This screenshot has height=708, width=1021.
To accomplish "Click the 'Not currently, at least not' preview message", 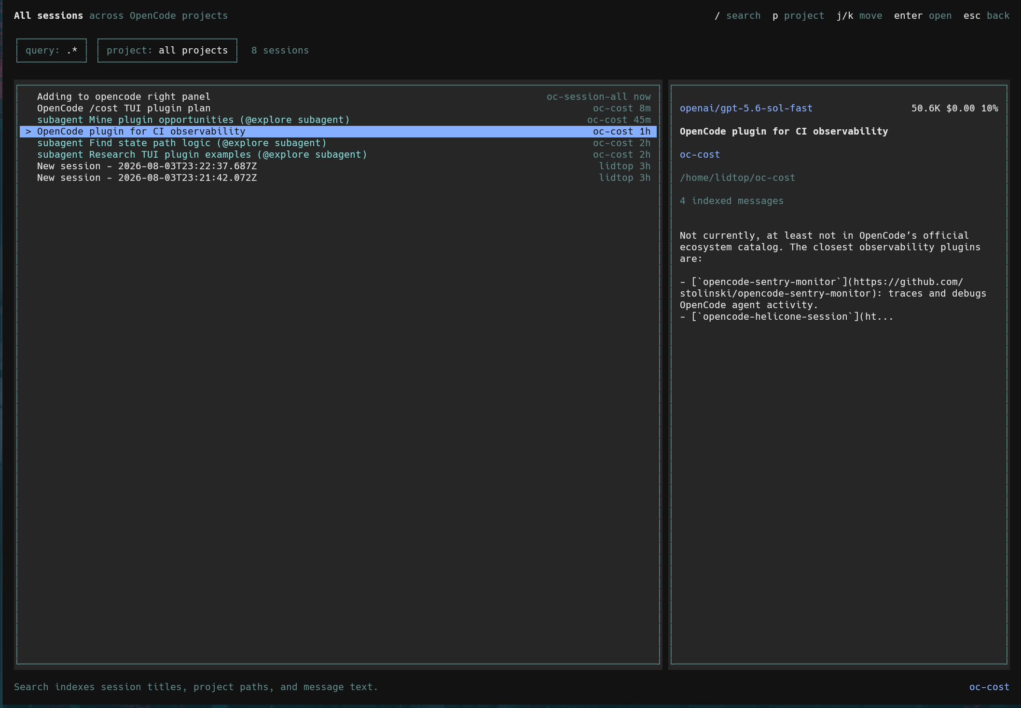I will click(830, 247).
